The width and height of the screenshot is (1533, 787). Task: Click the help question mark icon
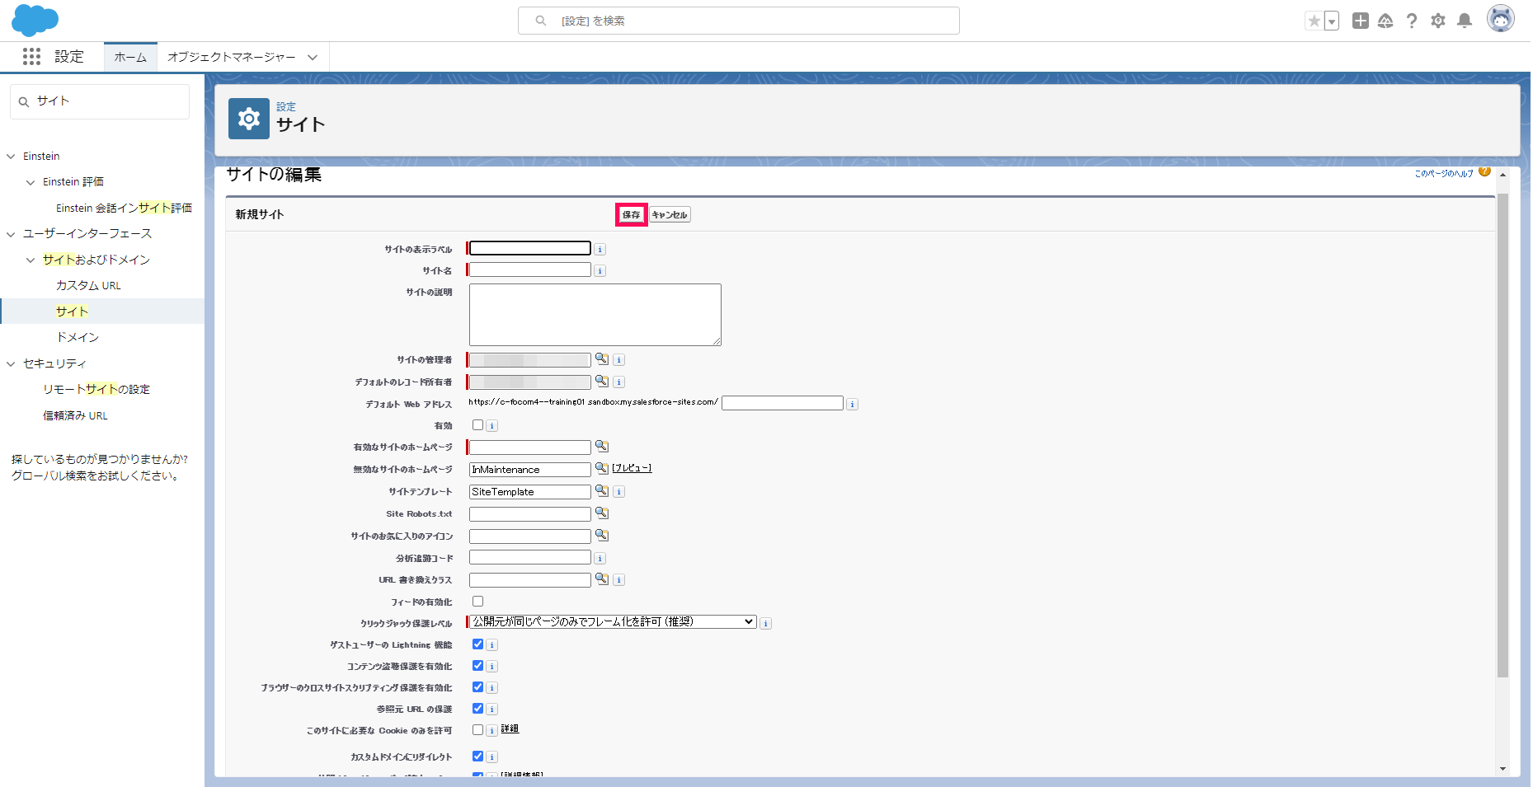[1412, 21]
